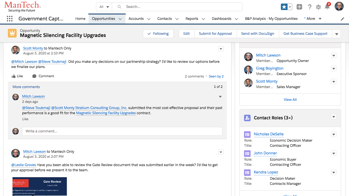This screenshot has height=196, width=349.
Task: Open the Contact Roles panel dropdown
Action: 333,117
